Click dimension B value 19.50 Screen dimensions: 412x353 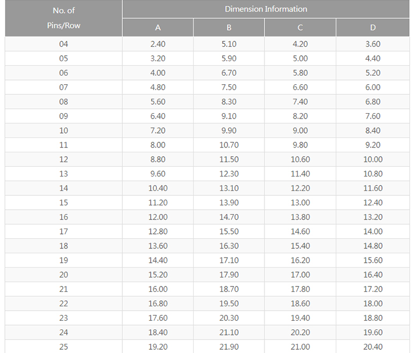(x=229, y=304)
